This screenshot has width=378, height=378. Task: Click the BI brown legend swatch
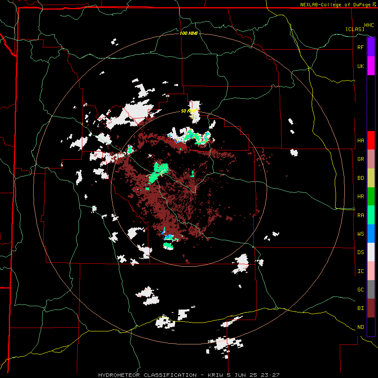[371, 308]
